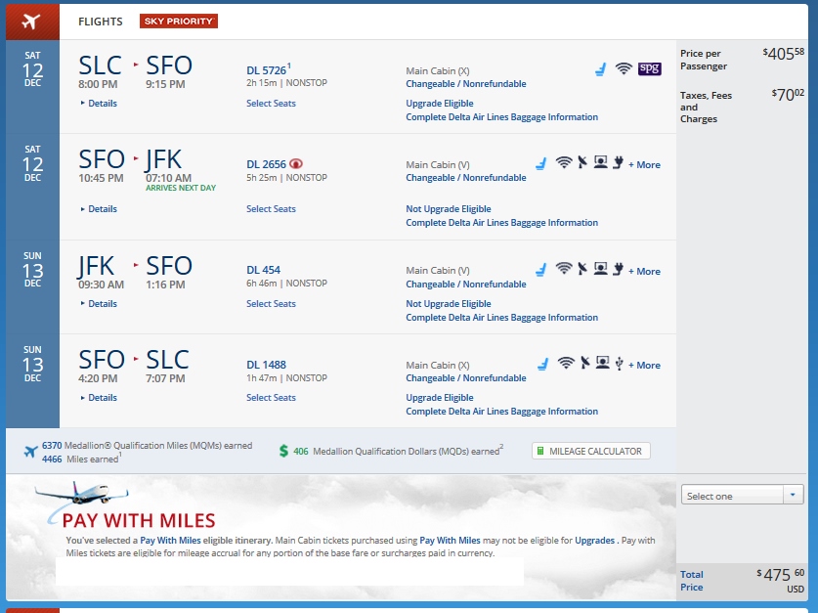Show + More amenities for DL 2656
This screenshot has width=818, height=613.
click(644, 165)
